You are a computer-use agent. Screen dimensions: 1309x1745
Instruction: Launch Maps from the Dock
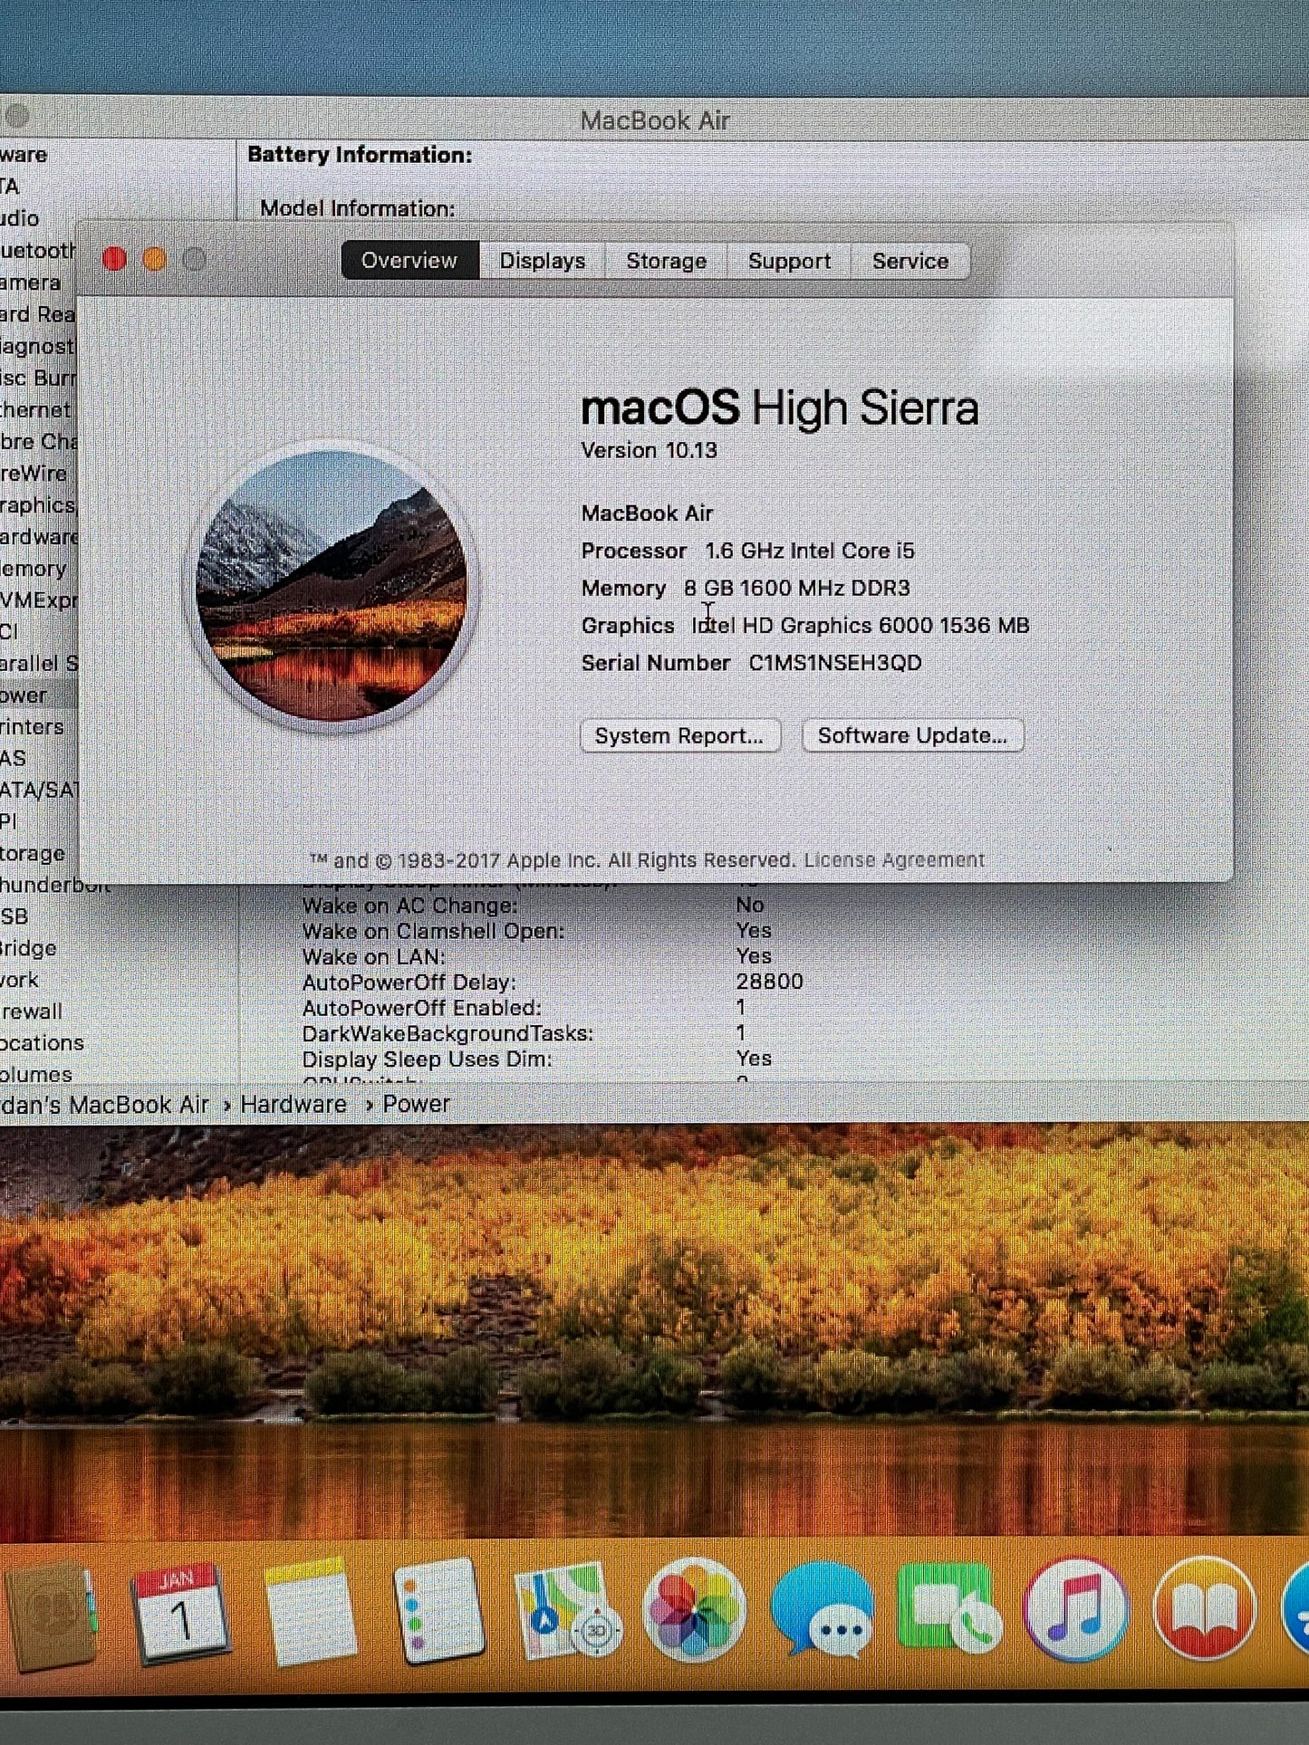point(567,1612)
